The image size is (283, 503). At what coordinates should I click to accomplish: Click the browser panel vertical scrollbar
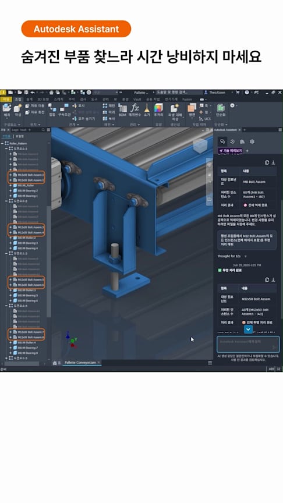[x=49, y=261]
